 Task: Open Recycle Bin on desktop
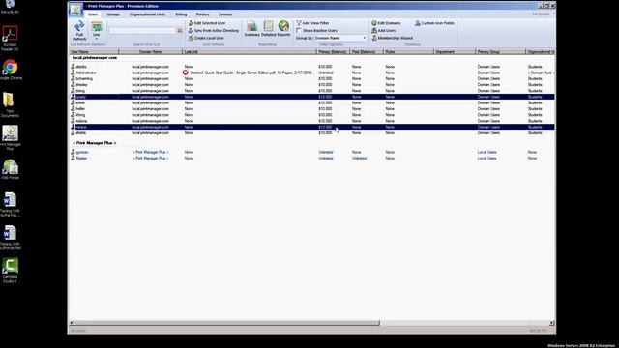tap(10, 7)
